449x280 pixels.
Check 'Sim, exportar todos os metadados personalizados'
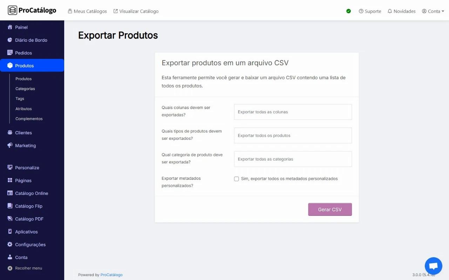click(236, 179)
